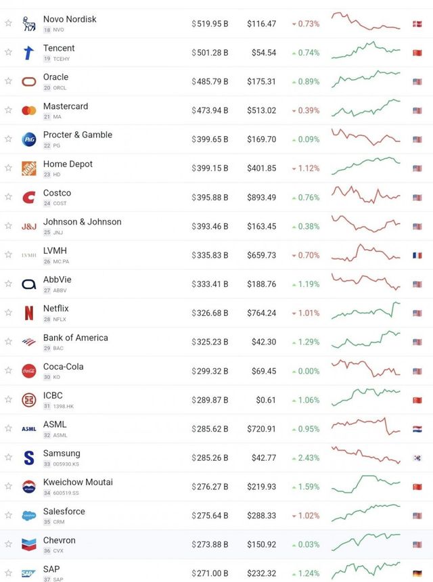This screenshot has width=433, height=582.
Task: Click the Mastercard logo icon
Action: tap(28, 110)
